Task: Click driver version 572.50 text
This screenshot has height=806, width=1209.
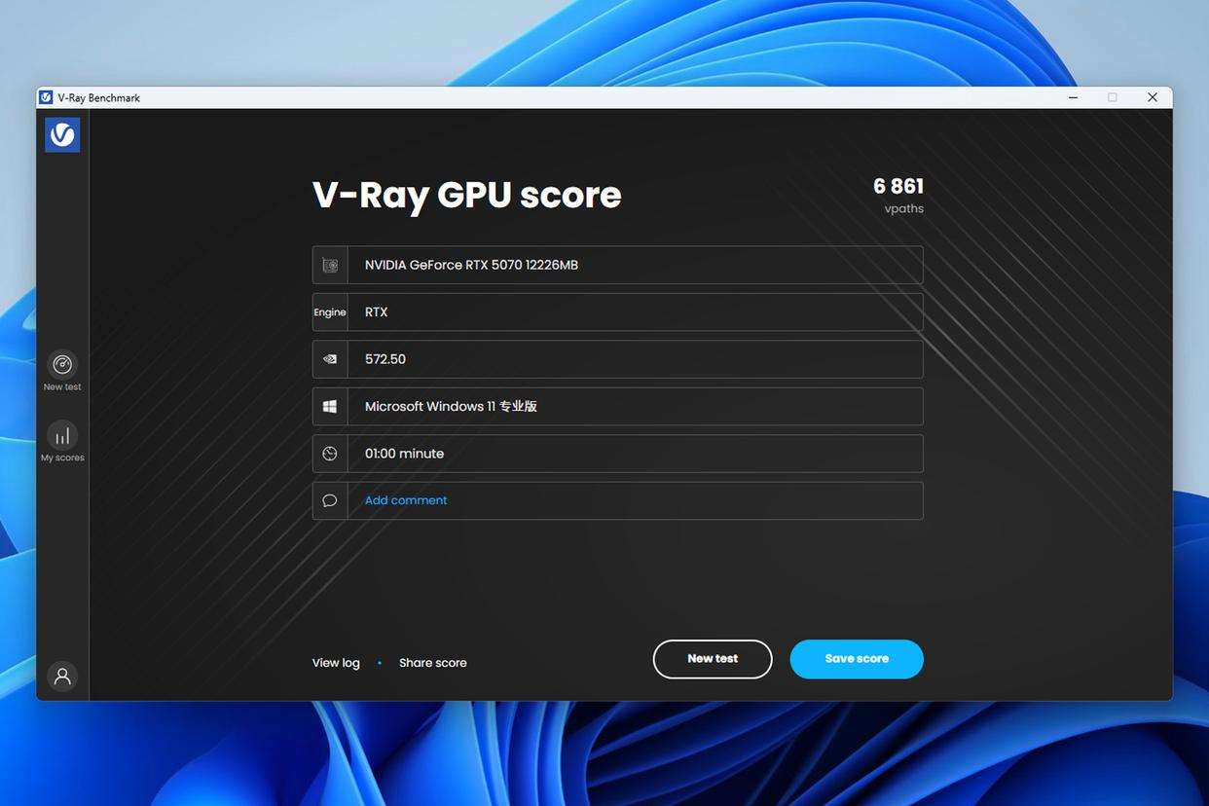Action: (385, 359)
